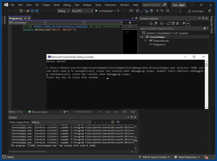Click the Search Solution Explorer field
The width and height of the screenshot is (217, 161).
[171, 29]
